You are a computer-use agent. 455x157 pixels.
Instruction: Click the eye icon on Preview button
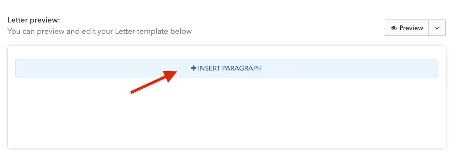pos(394,28)
